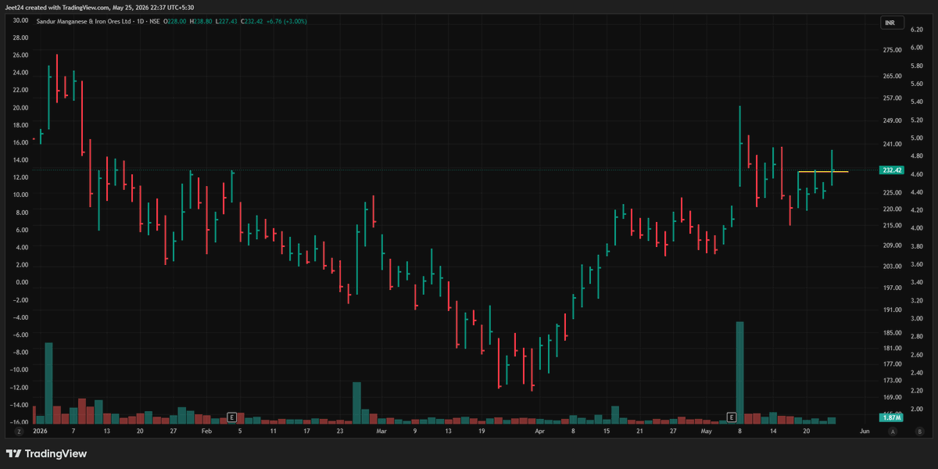Click the Apr label on the date axis
Screen dimensions: 938x469
[x=539, y=431]
